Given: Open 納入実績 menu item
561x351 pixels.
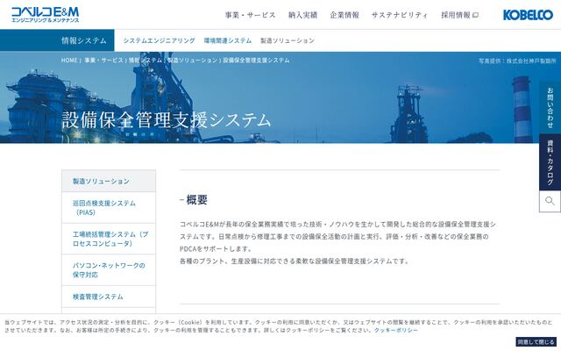Looking at the screenshot, I should 302,15.
